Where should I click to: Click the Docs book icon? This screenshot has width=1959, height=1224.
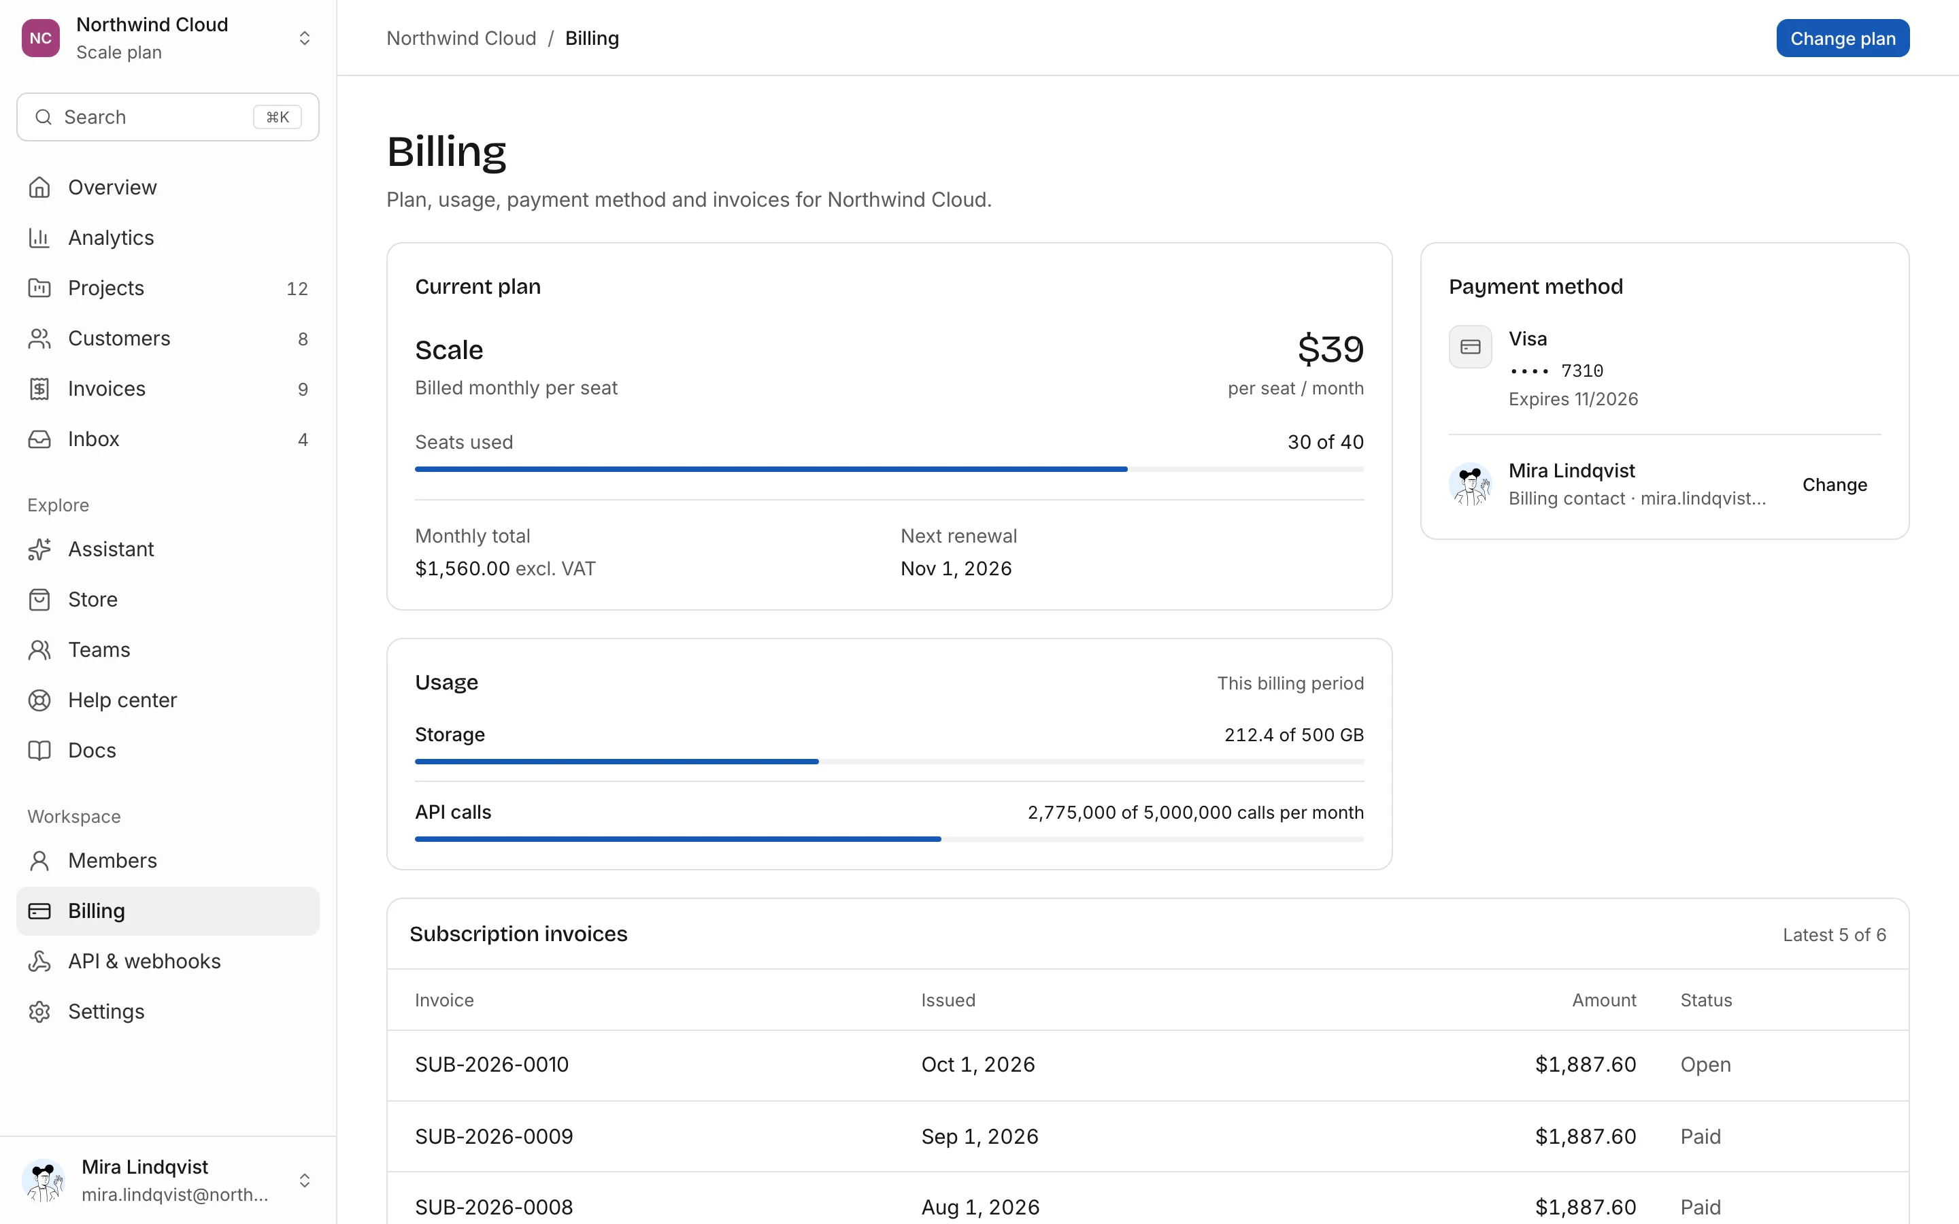39,749
